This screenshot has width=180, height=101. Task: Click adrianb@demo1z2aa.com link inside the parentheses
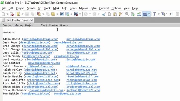point(40,39)
